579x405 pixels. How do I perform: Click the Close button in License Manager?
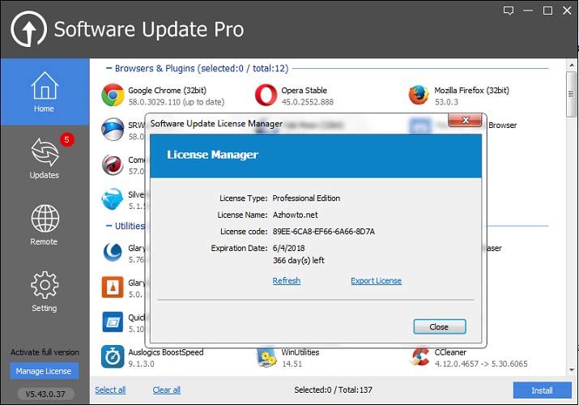tap(440, 326)
